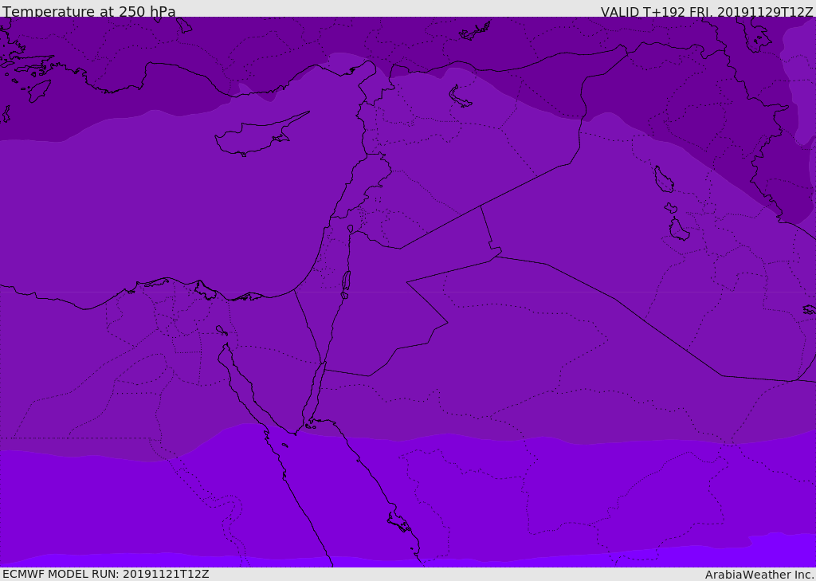Open the ArabiaWeather Inc. credit text
This screenshot has width=816, height=581.
(x=759, y=574)
